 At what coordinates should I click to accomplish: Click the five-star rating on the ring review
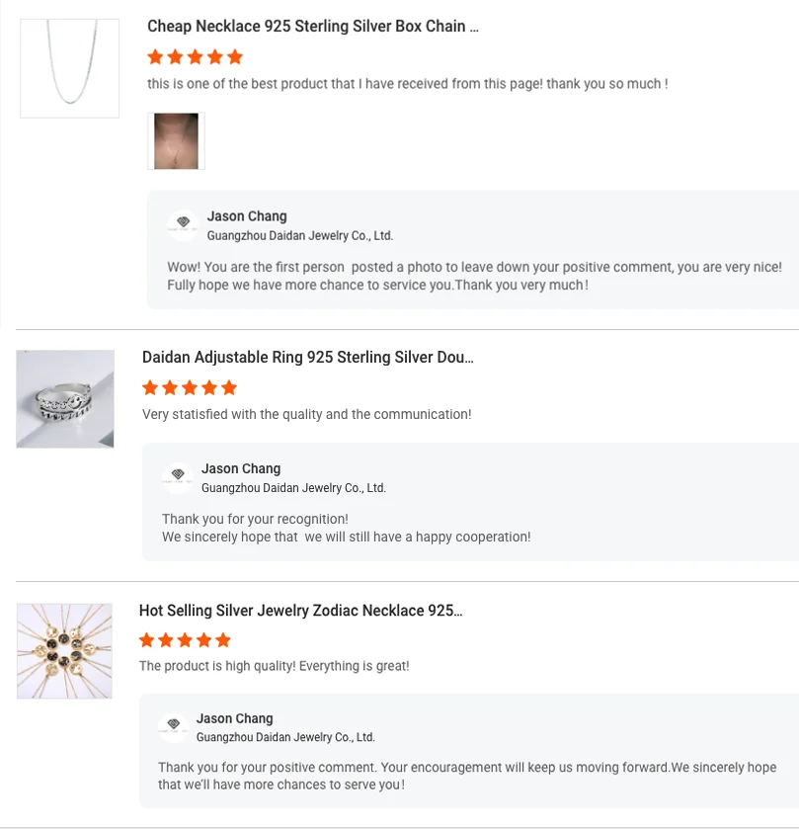[x=190, y=388]
